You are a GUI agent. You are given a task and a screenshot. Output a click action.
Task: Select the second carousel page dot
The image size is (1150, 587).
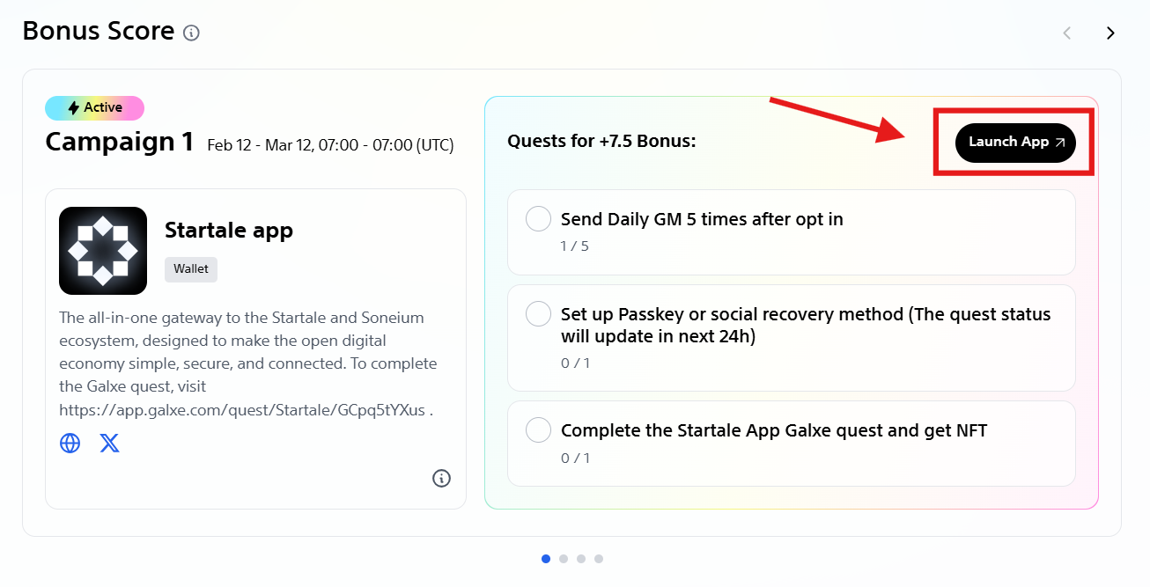[564, 558]
